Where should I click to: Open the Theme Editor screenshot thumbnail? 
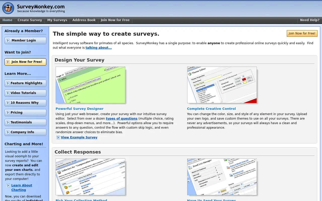[x=222, y=85]
